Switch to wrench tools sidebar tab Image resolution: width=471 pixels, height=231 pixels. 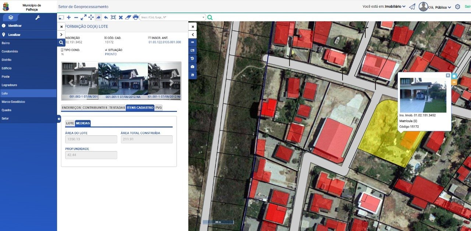(38, 17)
